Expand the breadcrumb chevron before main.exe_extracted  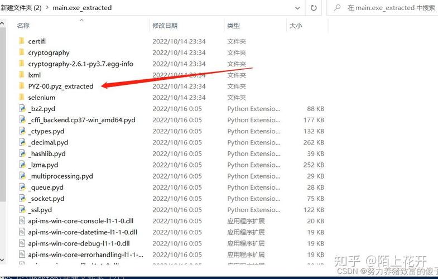pos(47,8)
